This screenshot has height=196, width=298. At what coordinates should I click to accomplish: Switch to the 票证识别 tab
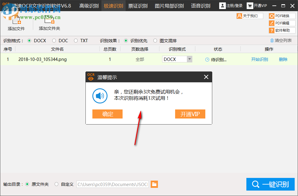click(x=138, y=5)
